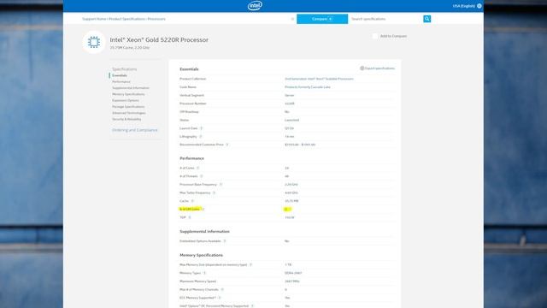Click the Supplemental Information heading
This screenshot has height=308, width=547.
coord(204,232)
